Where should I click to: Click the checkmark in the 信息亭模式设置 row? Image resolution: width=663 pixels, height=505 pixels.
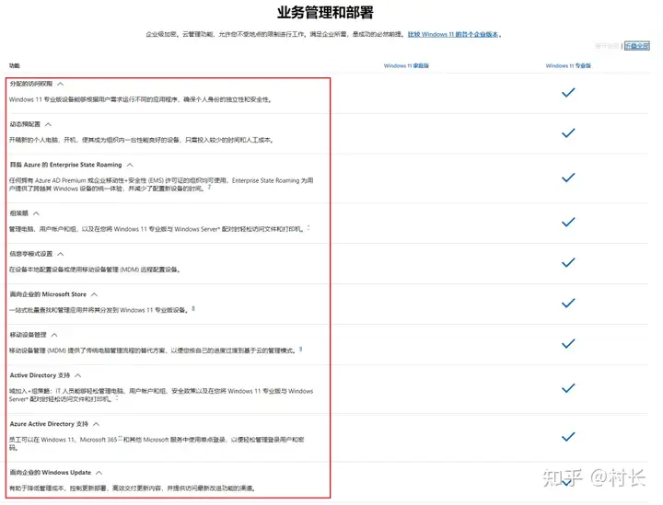pos(568,263)
